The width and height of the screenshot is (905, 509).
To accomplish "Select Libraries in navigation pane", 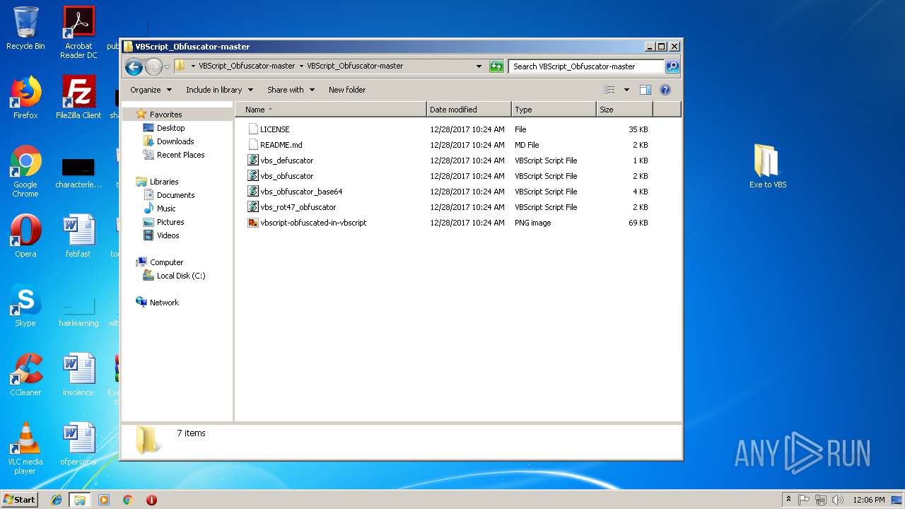I will point(164,182).
